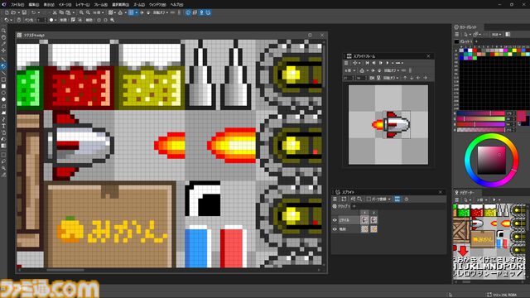Select the filled rectangle tool
This screenshot has width=530, height=298.
[x=3, y=86]
